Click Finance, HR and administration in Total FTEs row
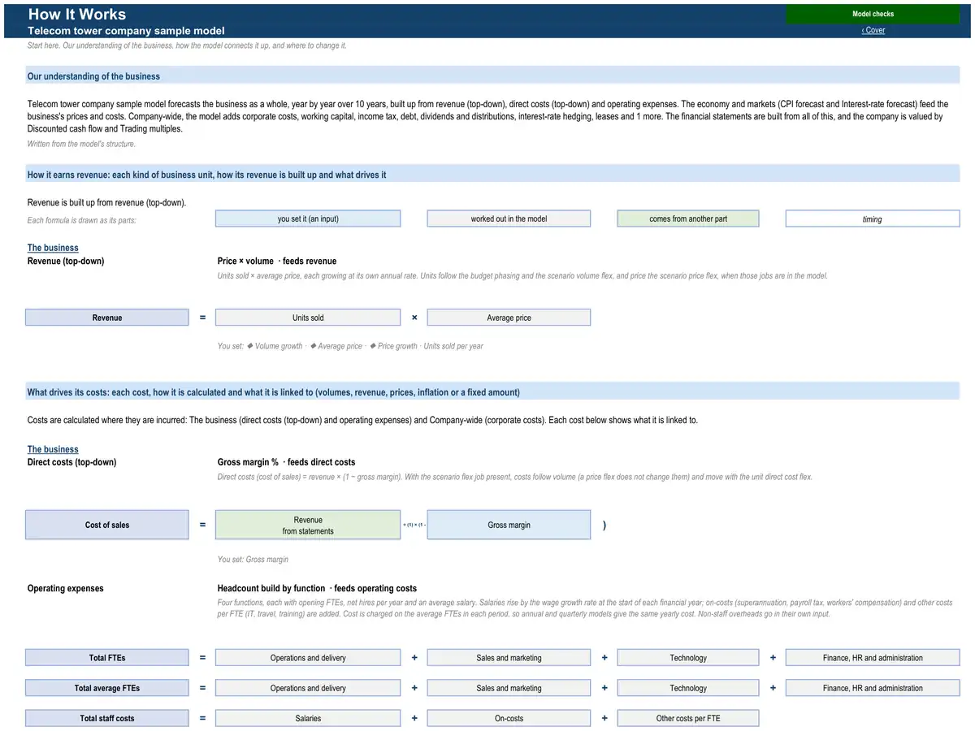This screenshot has width=975, height=731. pos(873,658)
